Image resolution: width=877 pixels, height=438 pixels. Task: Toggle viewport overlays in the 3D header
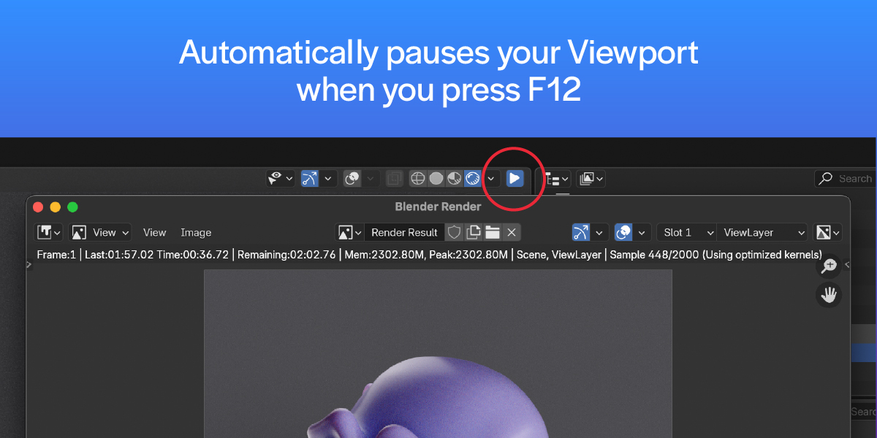coord(352,178)
